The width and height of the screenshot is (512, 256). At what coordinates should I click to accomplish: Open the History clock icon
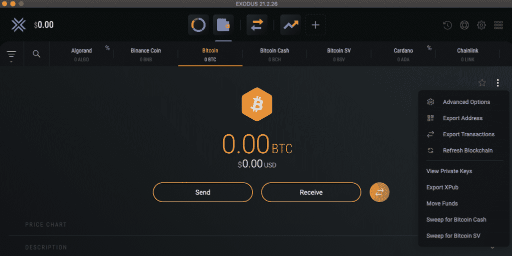point(447,25)
